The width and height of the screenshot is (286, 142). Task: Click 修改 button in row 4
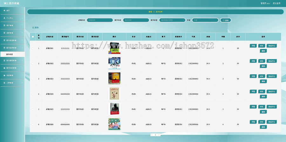pos(262,91)
